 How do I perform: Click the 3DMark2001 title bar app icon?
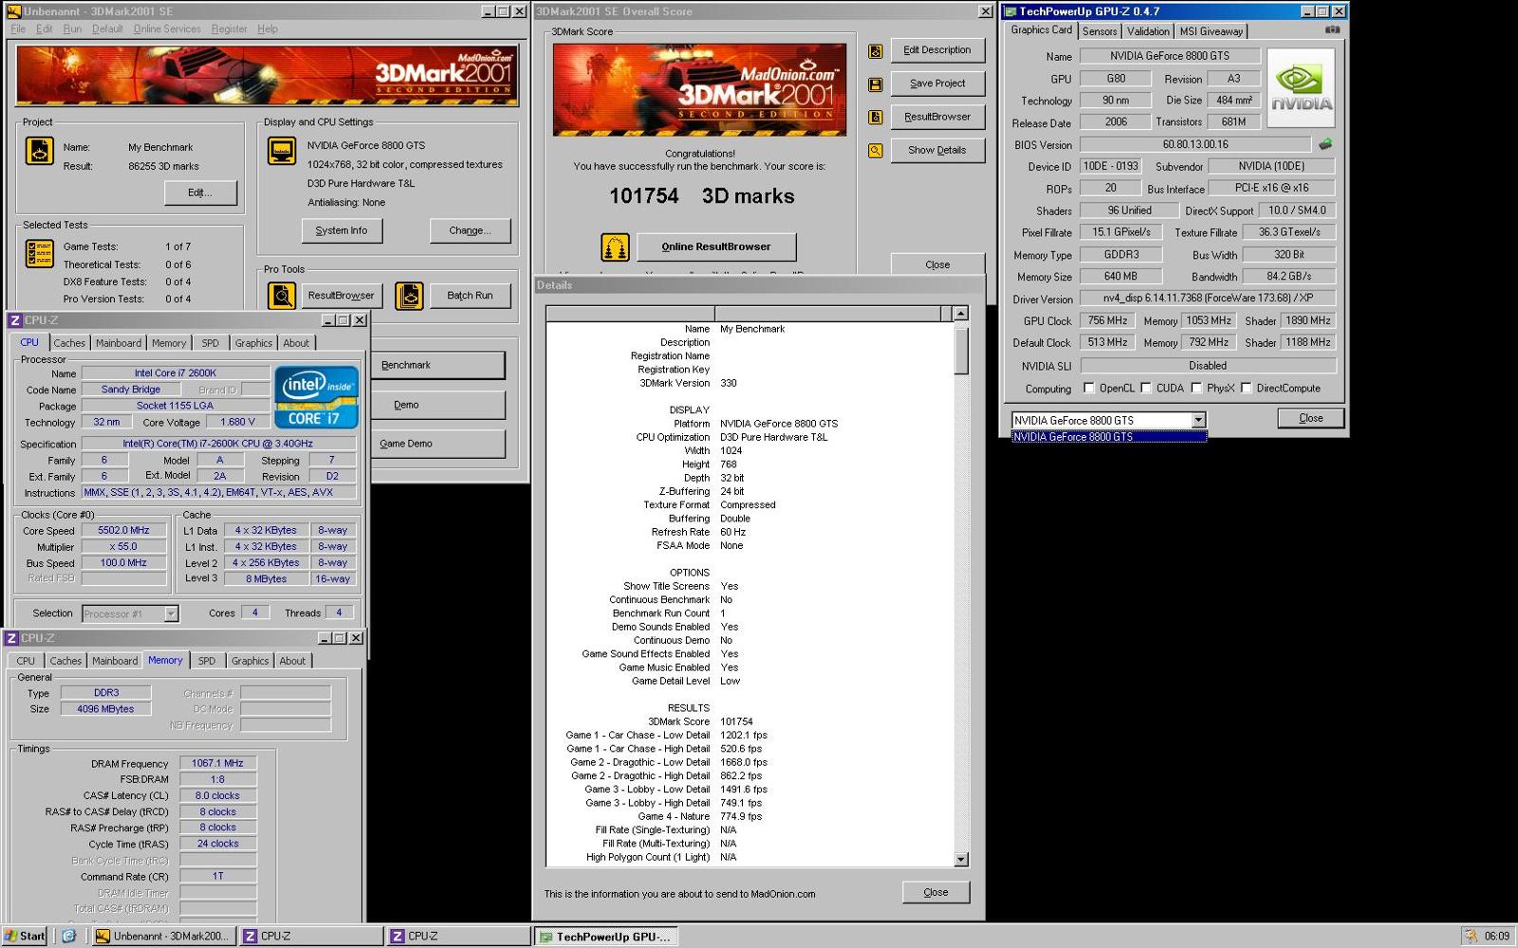point(14,11)
